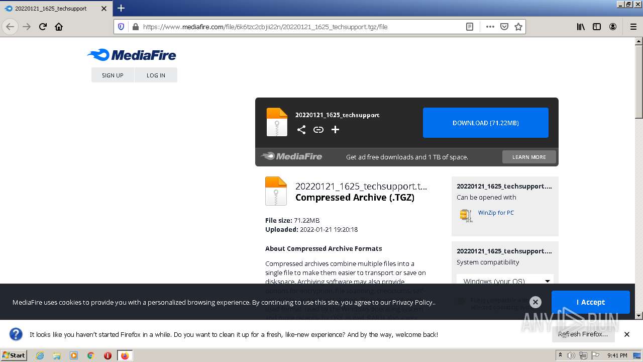
Task: Click the network icon in system tray
Action: coord(583,355)
